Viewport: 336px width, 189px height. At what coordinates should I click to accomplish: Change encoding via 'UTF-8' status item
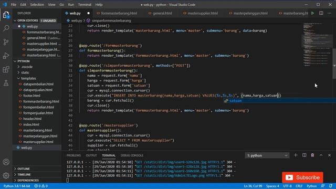coord(287,186)
